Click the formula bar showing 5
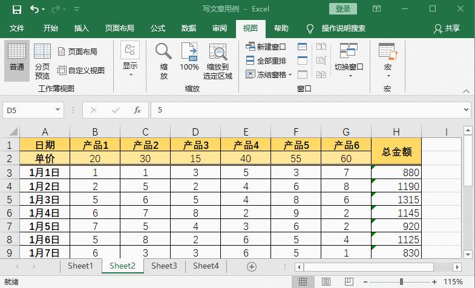This screenshot has width=475, height=288. coord(307,110)
